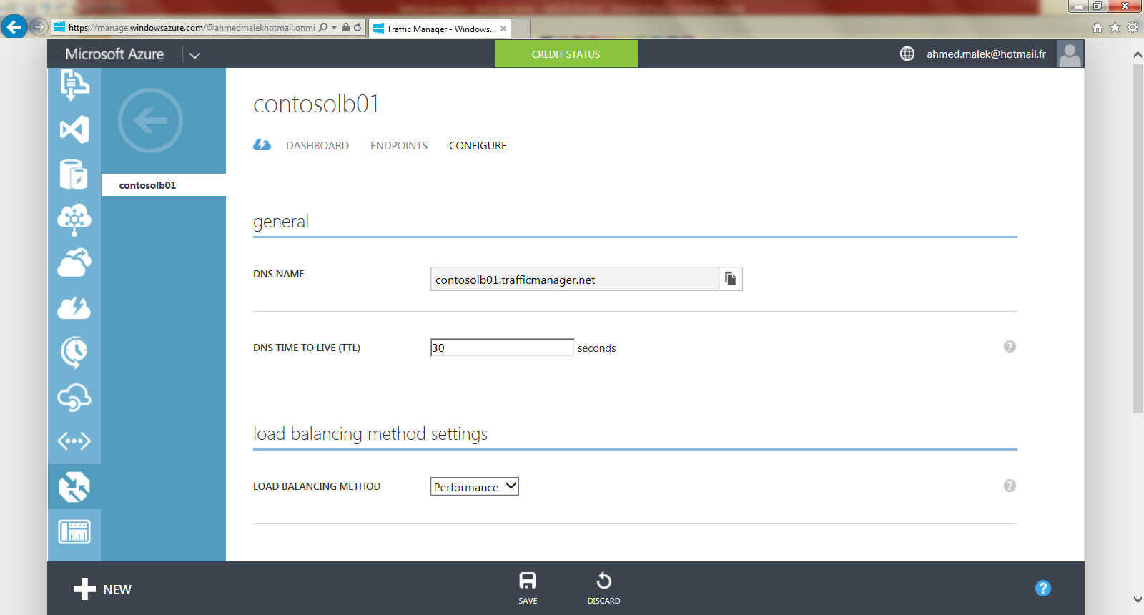Click the DNS name read-only field
This screenshot has height=615, width=1144.
click(574, 279)
